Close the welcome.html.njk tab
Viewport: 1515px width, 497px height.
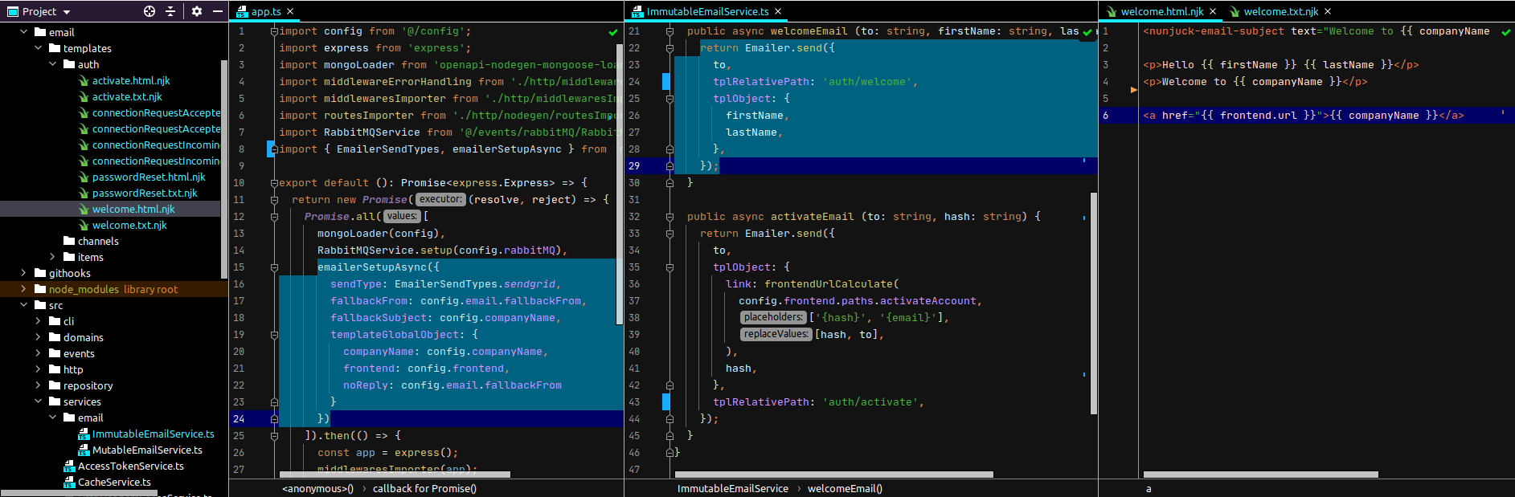tap(1213, 11)
